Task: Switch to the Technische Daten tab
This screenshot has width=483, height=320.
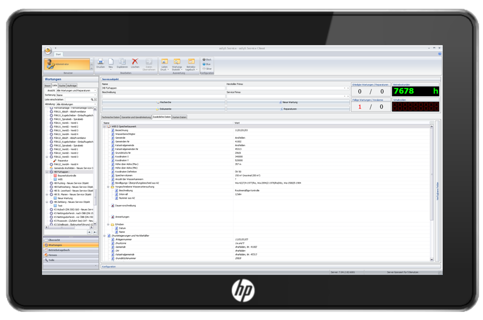Action: coord(111,117)
